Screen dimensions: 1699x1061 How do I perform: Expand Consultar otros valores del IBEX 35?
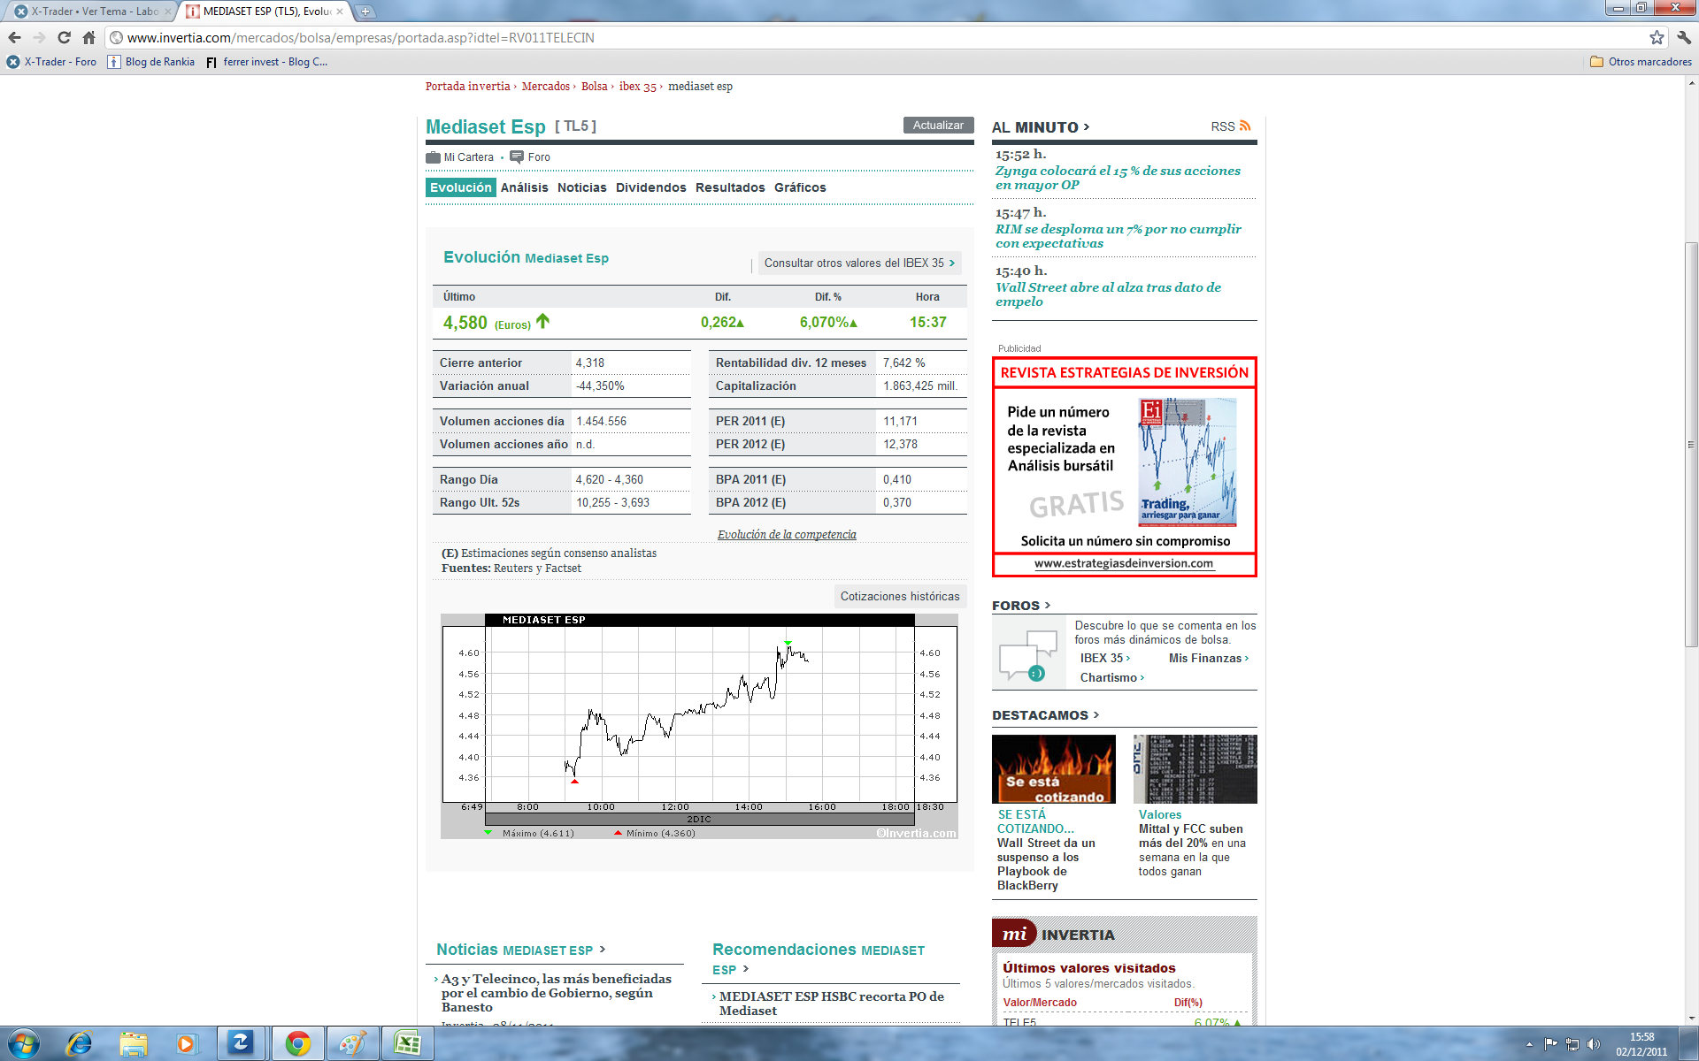(858, 263)
